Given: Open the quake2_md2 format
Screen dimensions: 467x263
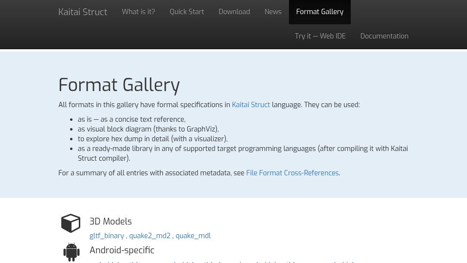Looking at the screenshot, I should pyautogui.click(x=150, y=236).
